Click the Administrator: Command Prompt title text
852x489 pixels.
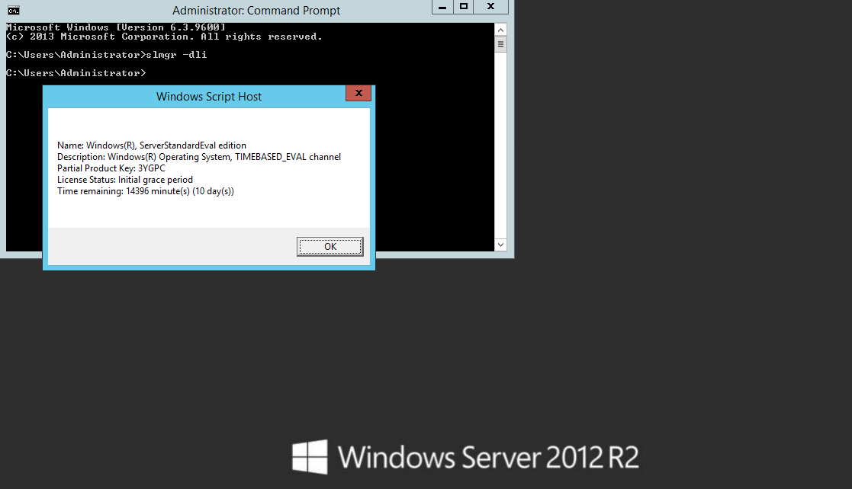256,11
